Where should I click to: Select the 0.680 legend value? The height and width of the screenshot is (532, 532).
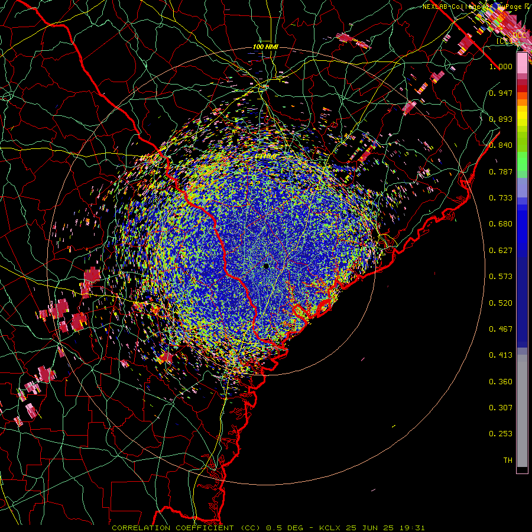point(501,224)
